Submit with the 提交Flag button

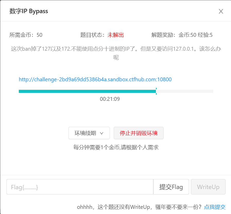(x=171, y=187)
